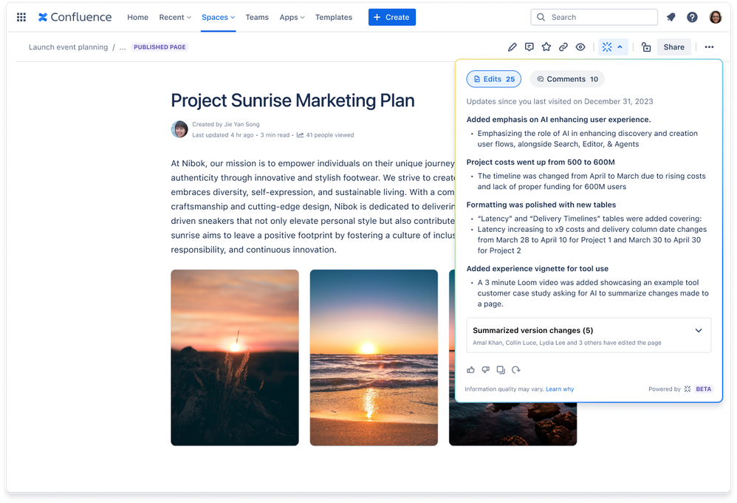Open the Apps dropdown
The image size is (737, 503).
click(292, 18)
